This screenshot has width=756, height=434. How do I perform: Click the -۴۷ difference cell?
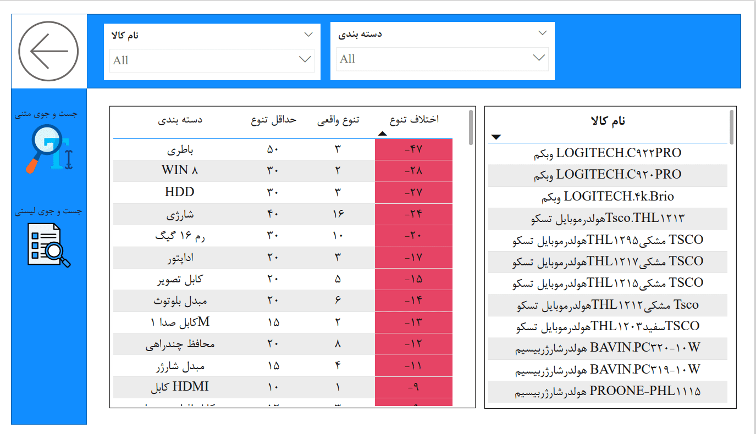click(x=413, y=149)
